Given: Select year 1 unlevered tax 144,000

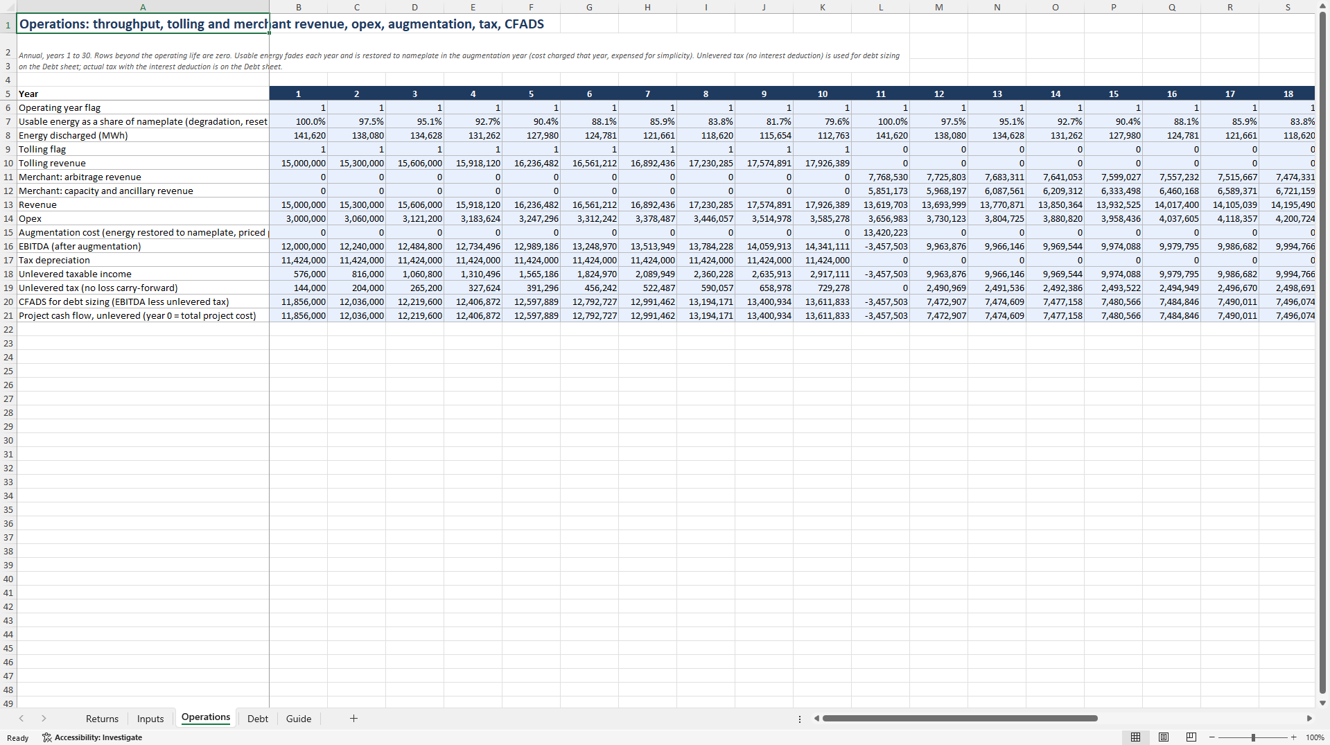Looking at the screenshot, I should tap(299, 288).
